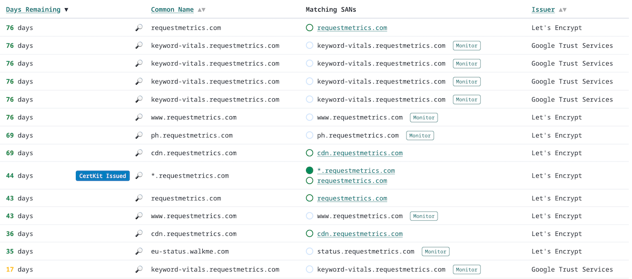632x279 pixels.
Task: Click magnifier icon in 43-day requestmetrics.com row
Action: tap(139, 199)
